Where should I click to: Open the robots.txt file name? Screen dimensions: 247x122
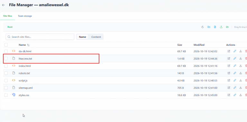click(24, 73)
